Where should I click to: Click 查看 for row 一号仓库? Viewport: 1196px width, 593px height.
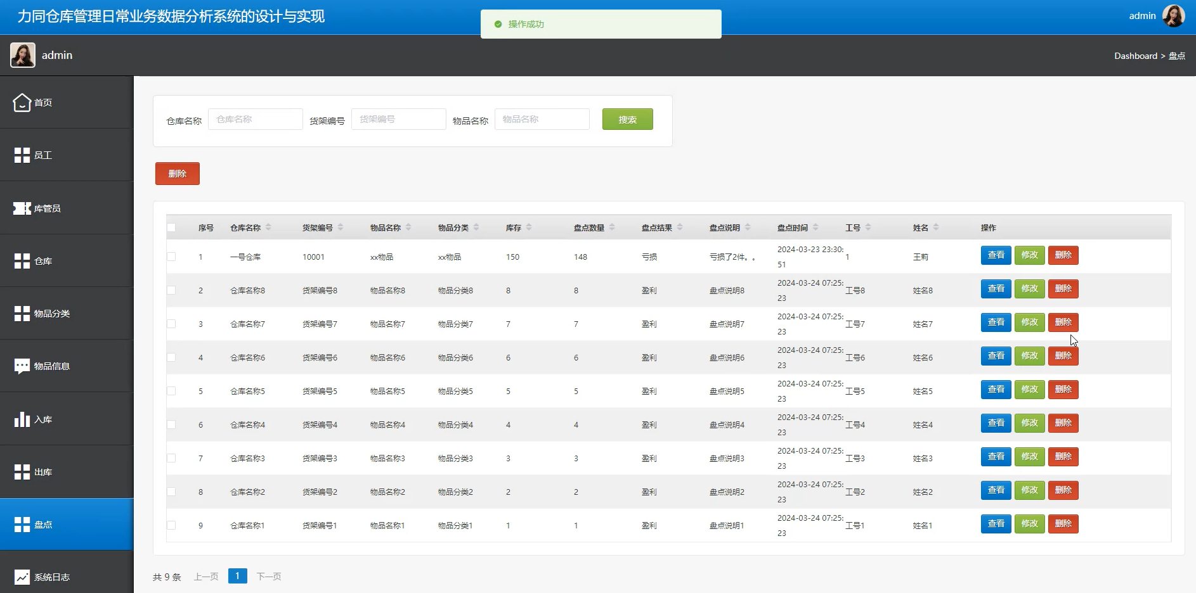coord(996,255)
